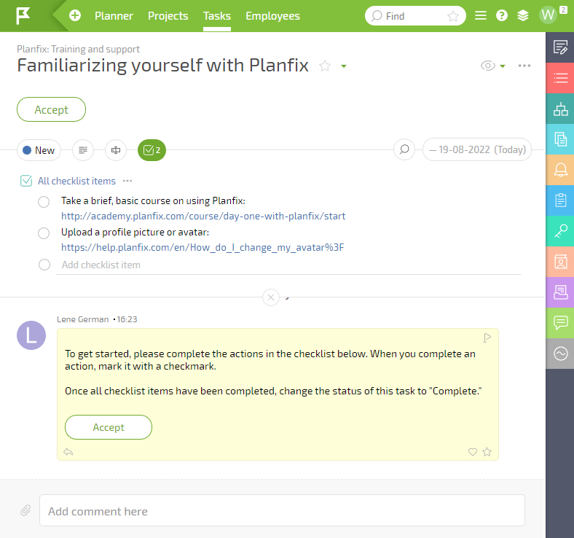
Task: Click the paperclip attach file icon
Action: 25,510
